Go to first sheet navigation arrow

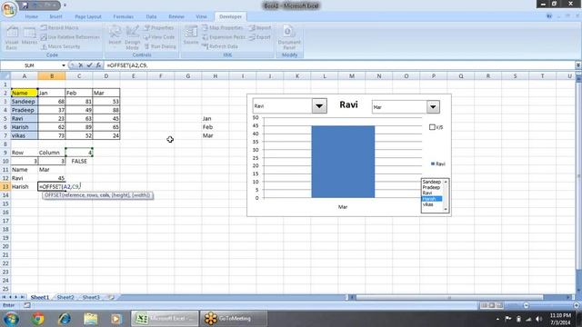4,297
